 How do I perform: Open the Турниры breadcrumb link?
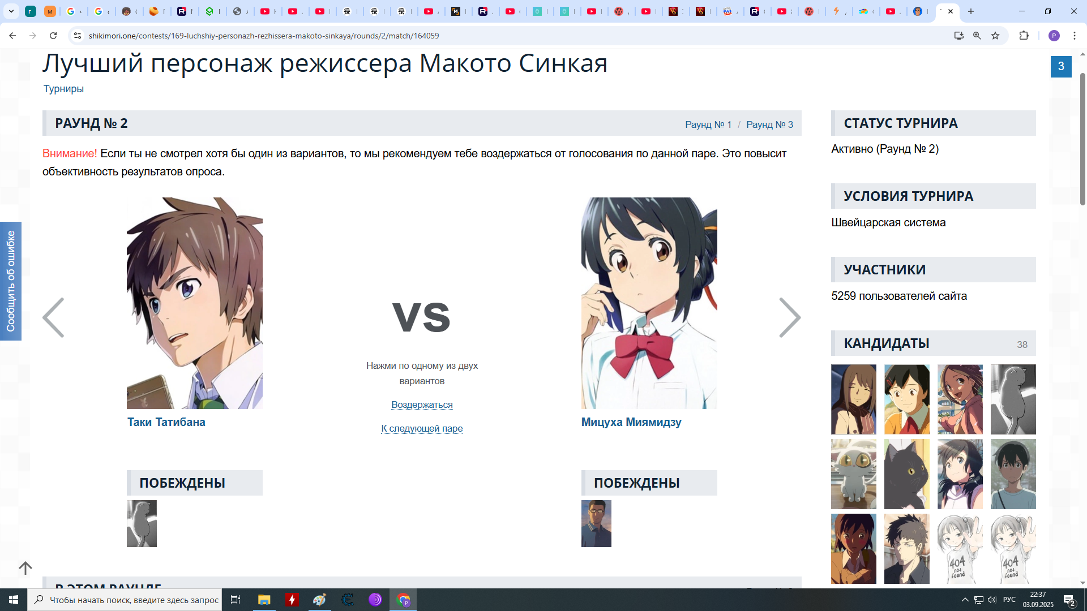(x=63, y=89)
